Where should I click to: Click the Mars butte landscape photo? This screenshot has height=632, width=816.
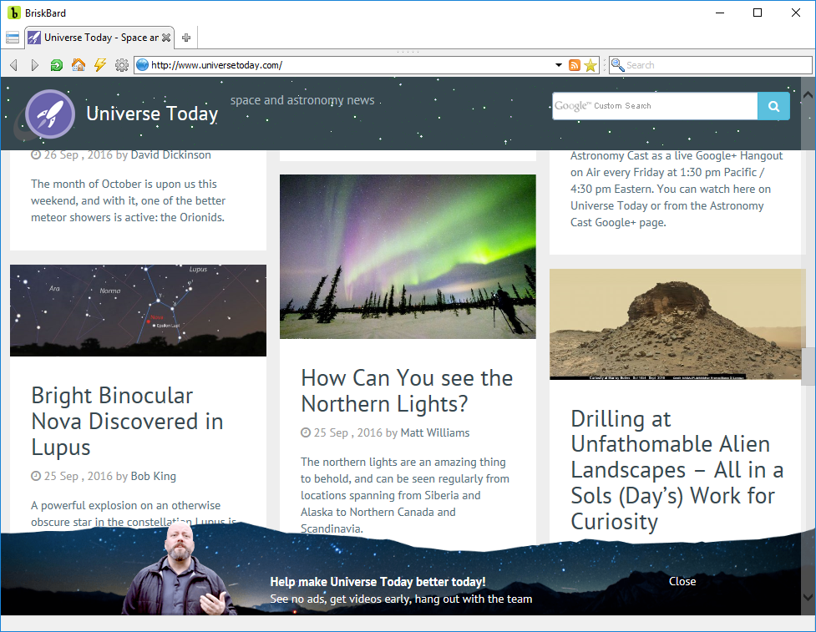[x=676, y=324]
